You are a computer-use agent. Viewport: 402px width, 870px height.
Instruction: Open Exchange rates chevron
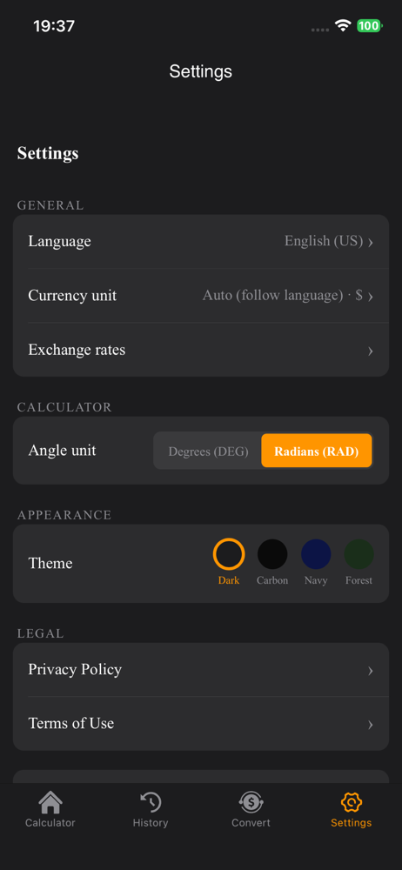pyautogui.click(x=371, y=351)
